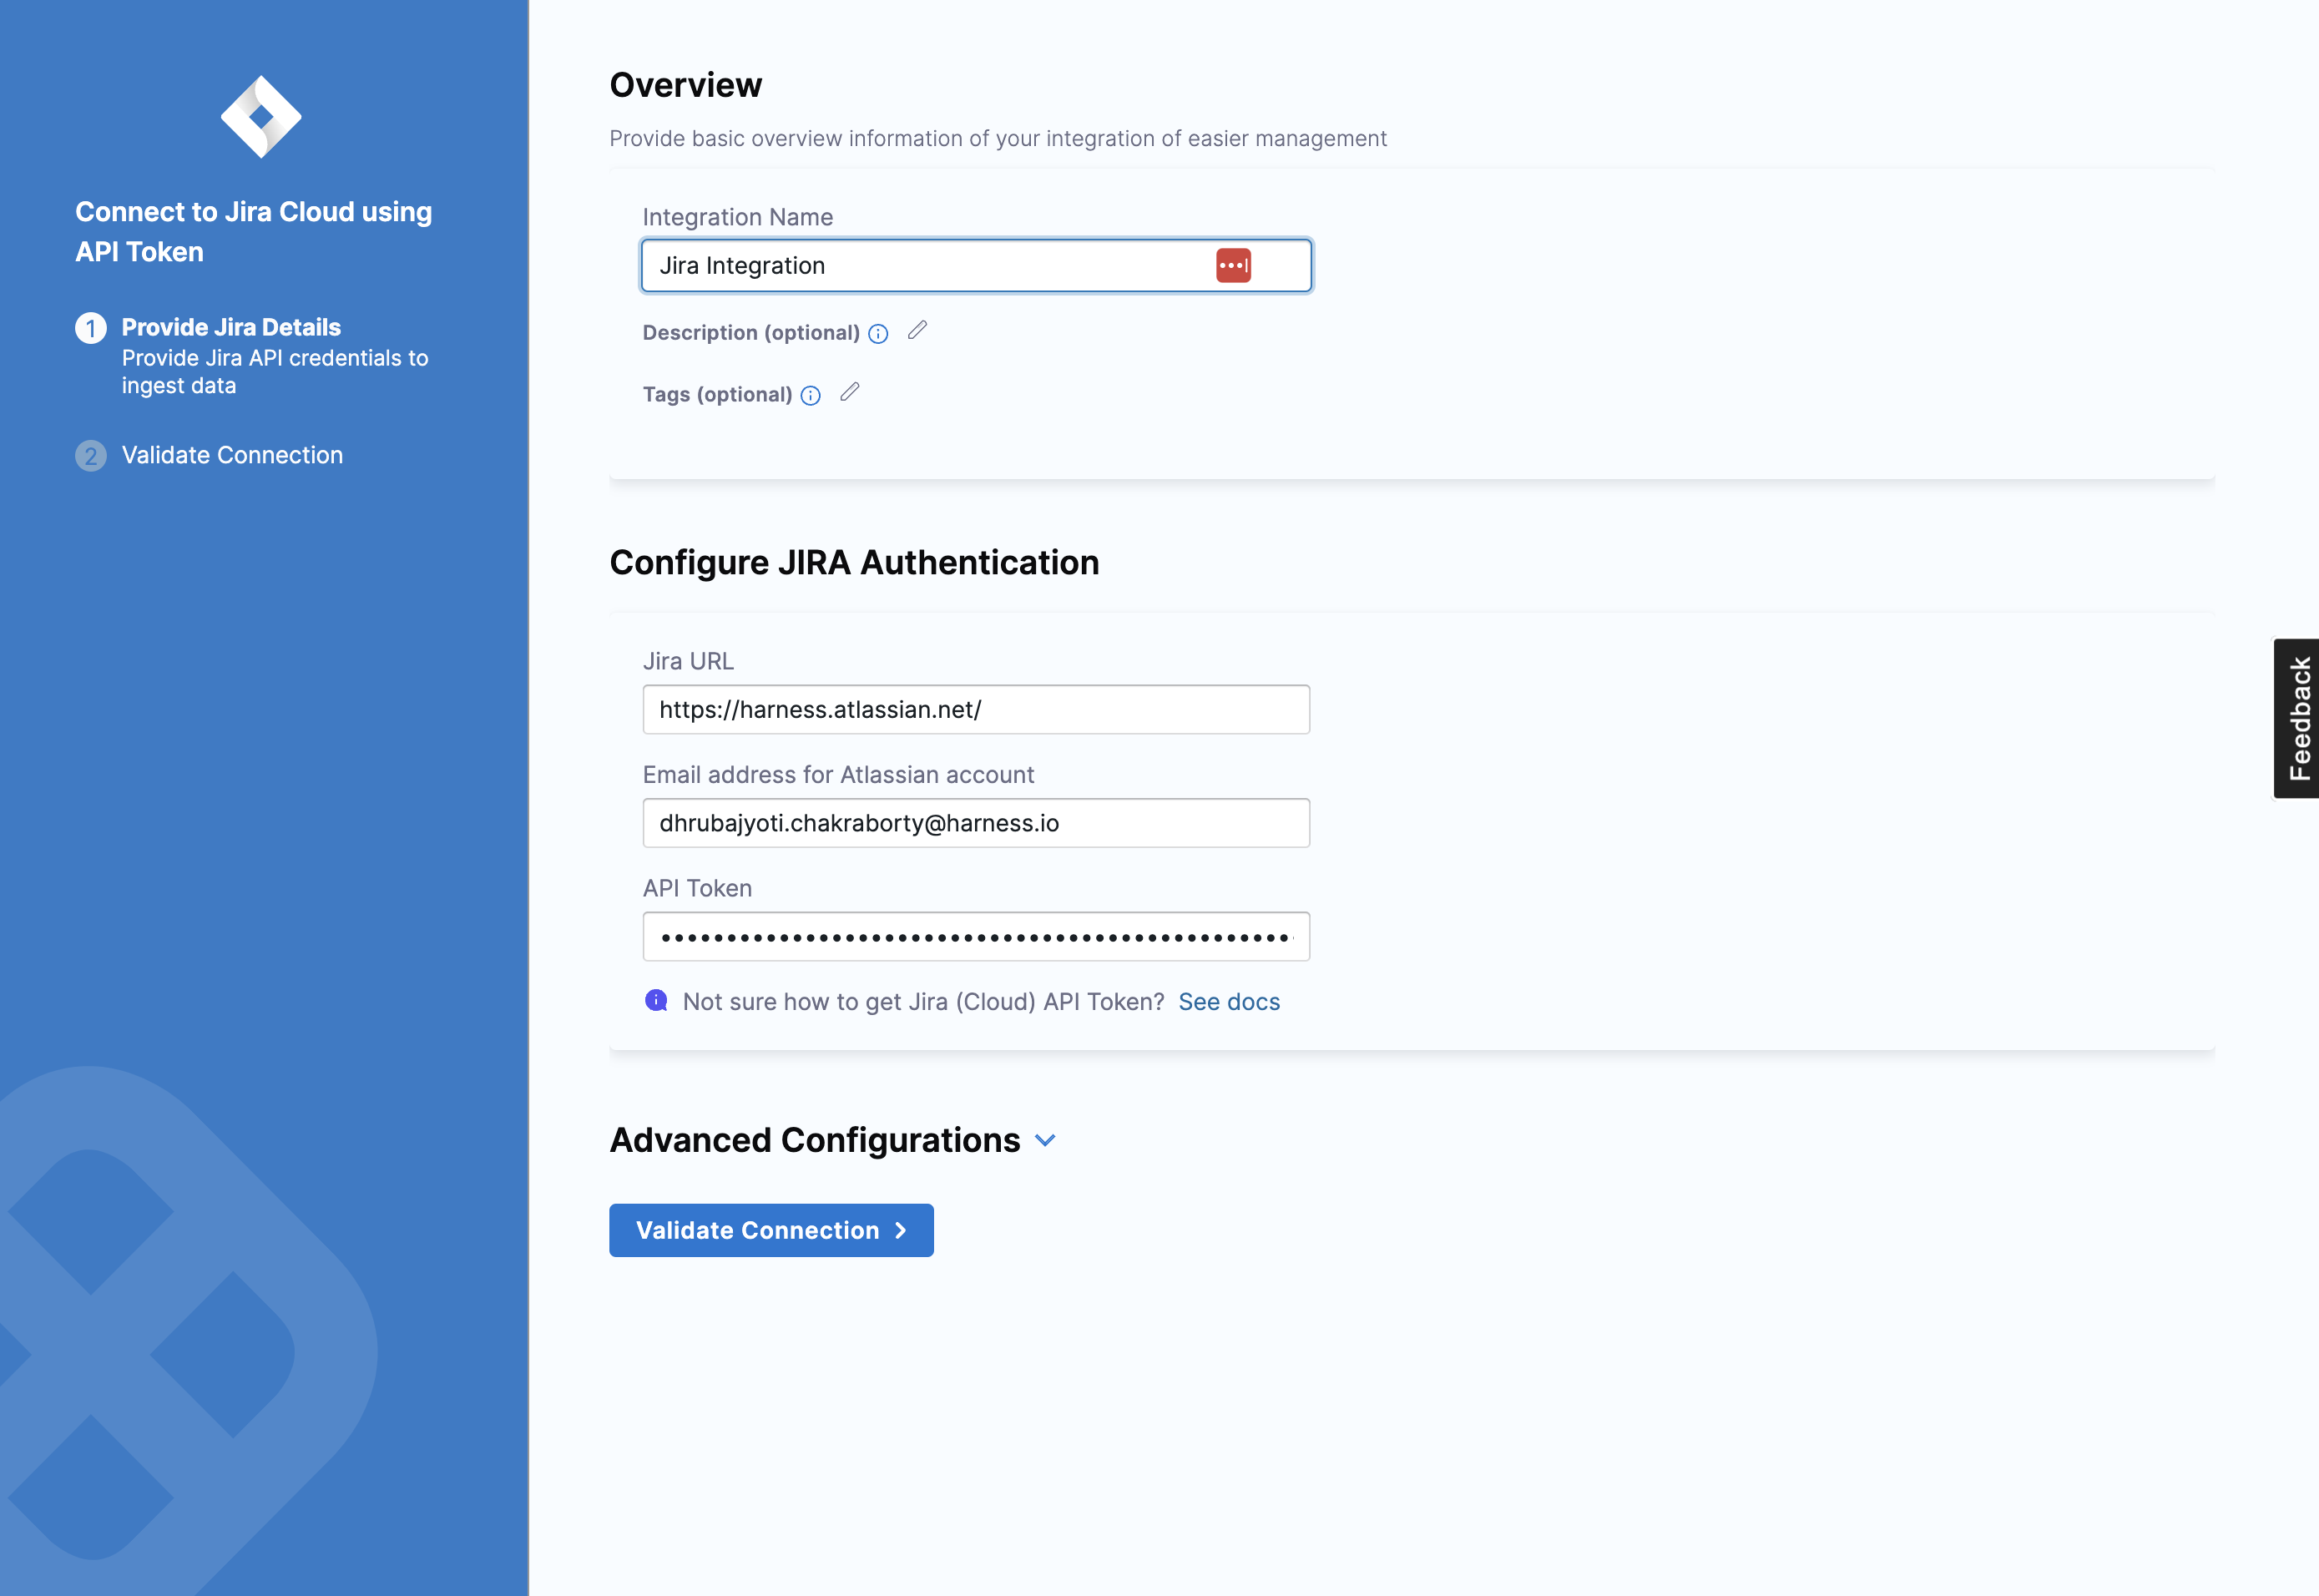The image size is (2319, 1596).
Task: Click the Atlassian email address field
Action: pos(975,823)
